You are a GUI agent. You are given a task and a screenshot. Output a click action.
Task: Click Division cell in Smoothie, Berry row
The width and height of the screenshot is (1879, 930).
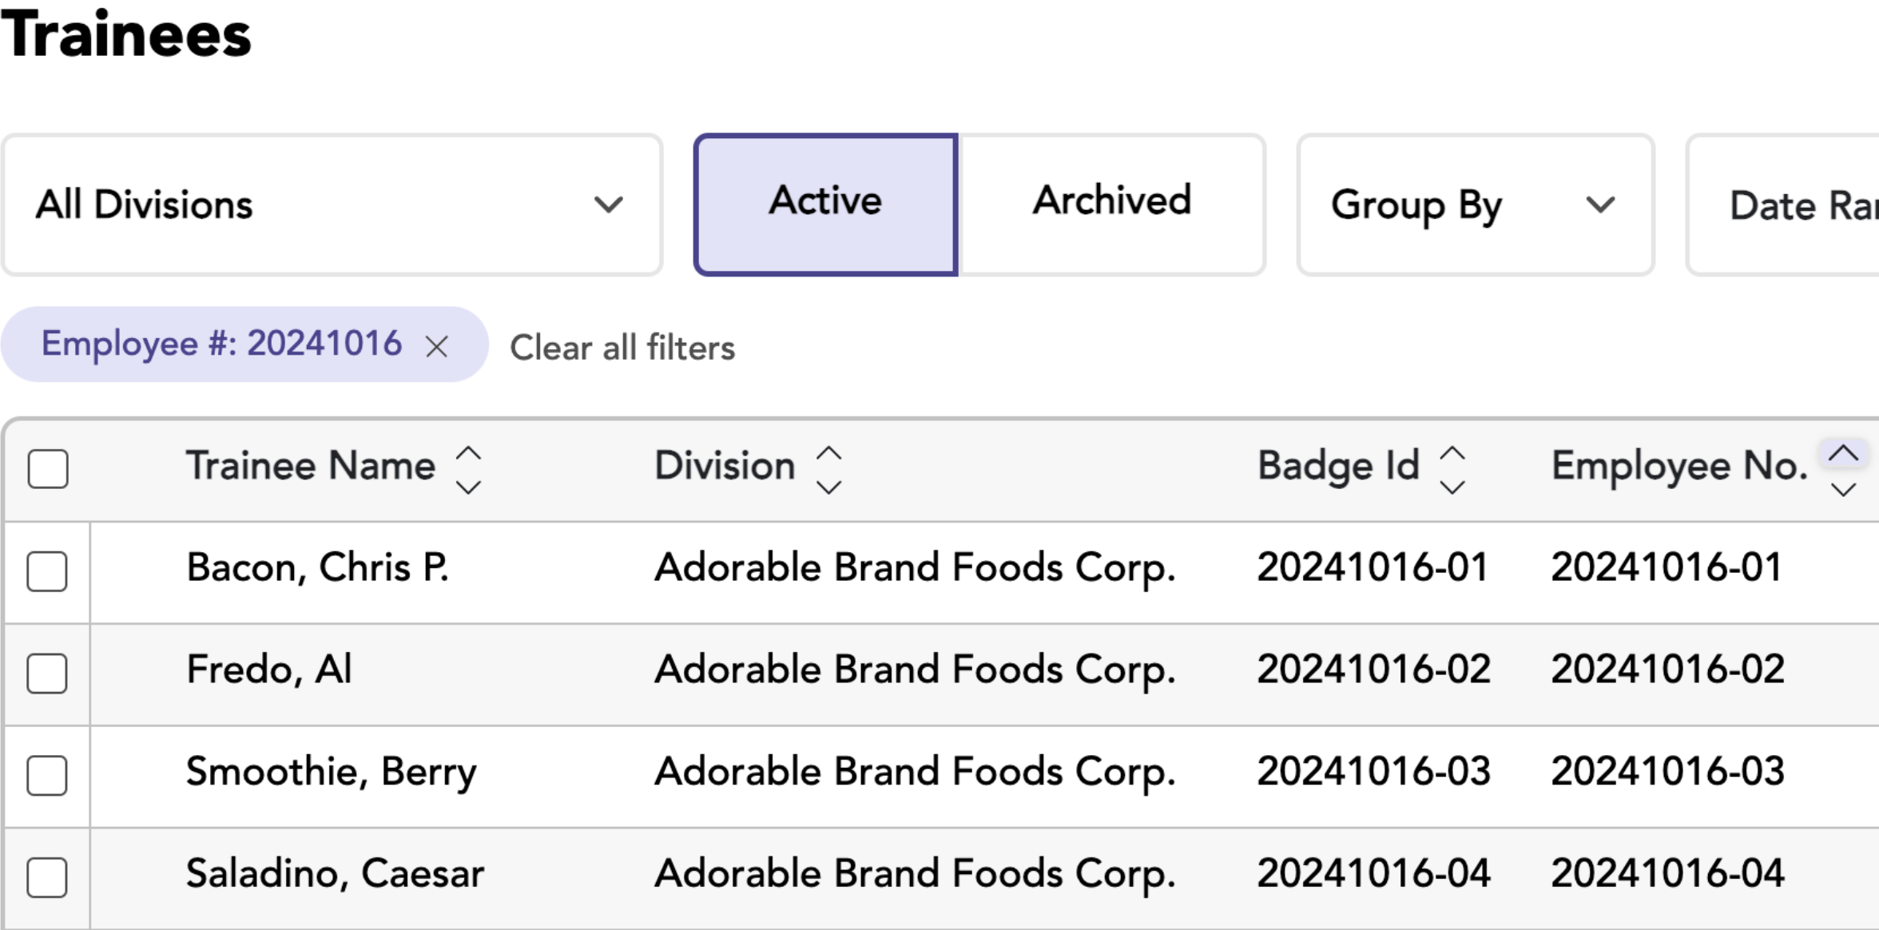tap(915, 772)
